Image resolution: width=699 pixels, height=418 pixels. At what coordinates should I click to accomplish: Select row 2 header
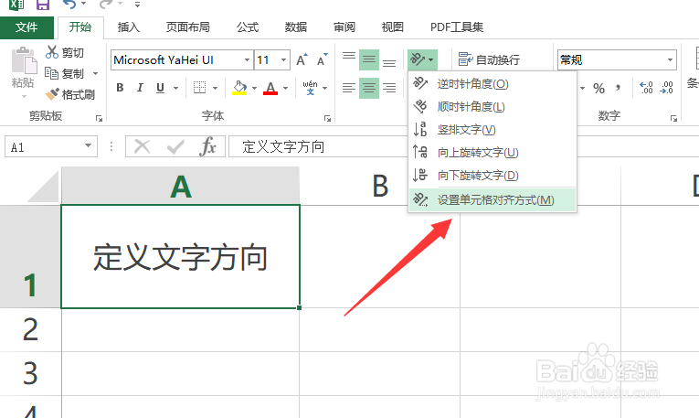(30, 329)
